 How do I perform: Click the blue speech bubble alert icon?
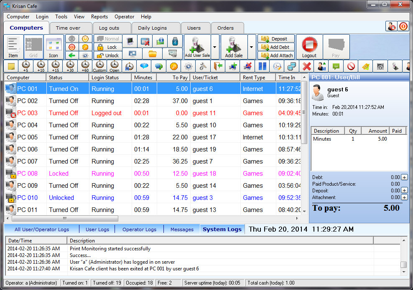point(144,66)
